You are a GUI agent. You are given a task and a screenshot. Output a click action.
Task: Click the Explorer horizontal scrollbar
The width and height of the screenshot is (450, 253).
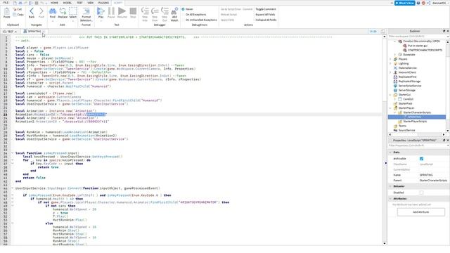coord(417,134)
